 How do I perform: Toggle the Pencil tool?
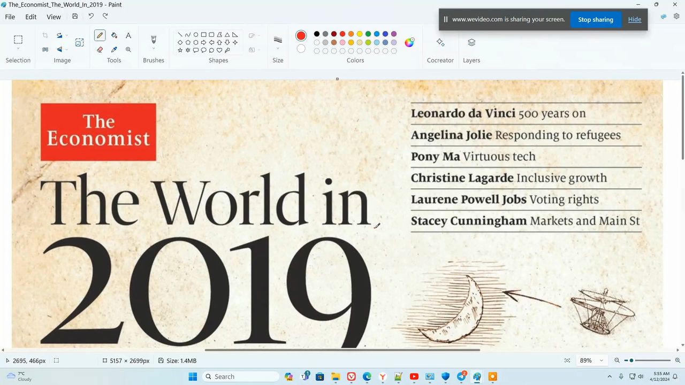(x=100, y=36)
